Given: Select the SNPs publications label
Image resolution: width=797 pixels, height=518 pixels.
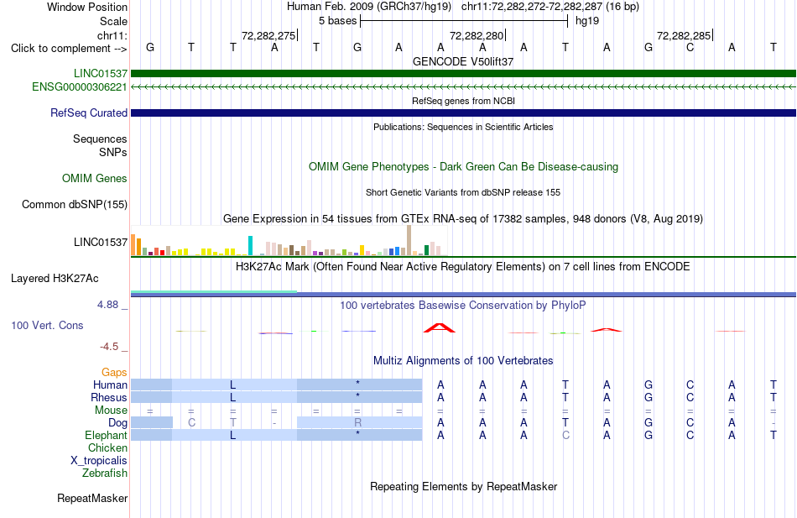Looking at the screenshot, I should (x=113, y=152).
